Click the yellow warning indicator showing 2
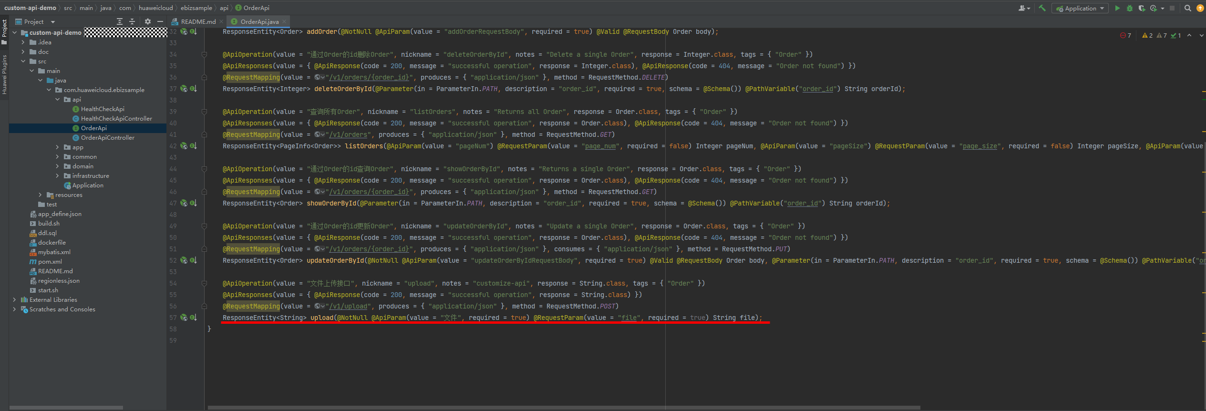 pos(1147,35)
